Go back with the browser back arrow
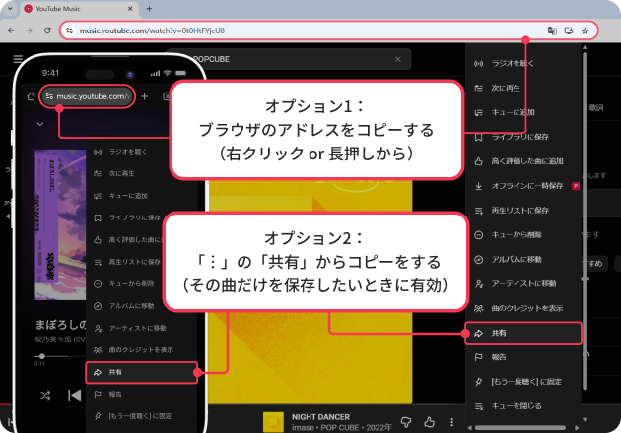The width and height of the screenshot is (621, 433). pyautogui.click(x=10, y=31)
